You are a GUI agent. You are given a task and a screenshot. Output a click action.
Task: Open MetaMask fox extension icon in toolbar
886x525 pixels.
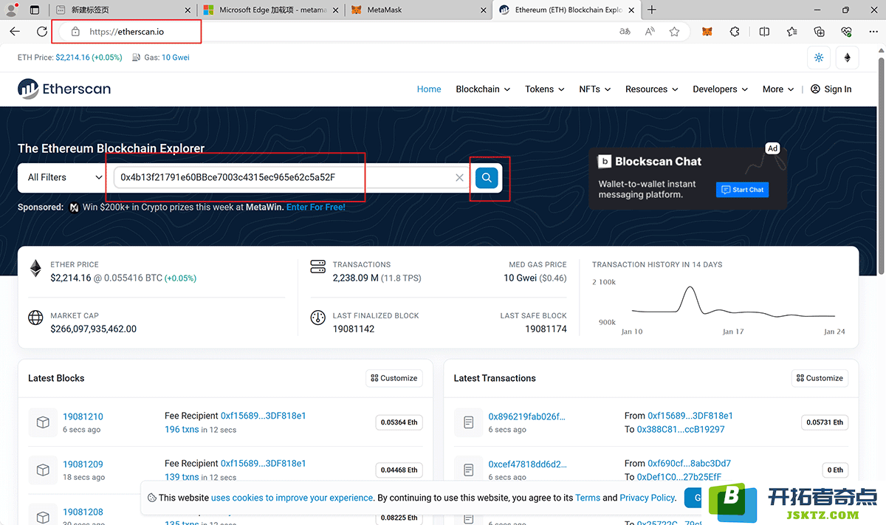tap(707, 32)
